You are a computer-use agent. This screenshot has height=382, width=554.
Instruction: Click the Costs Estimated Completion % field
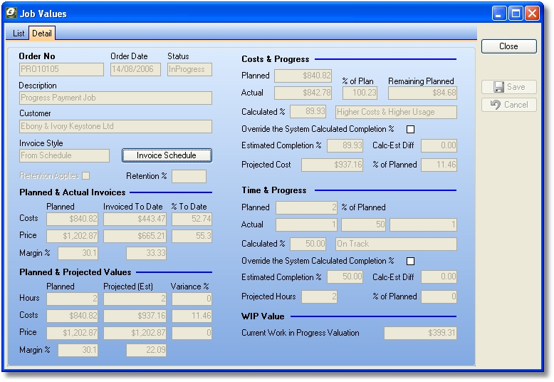345,146
